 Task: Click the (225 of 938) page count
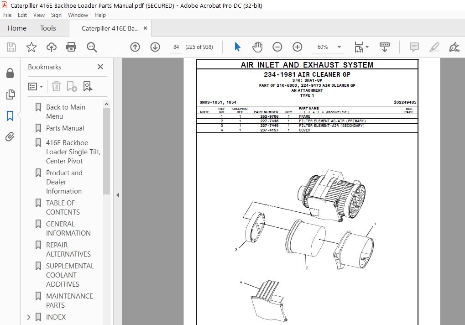click(x=199, y=47)
